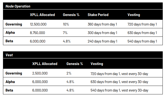Viewport: 167px width, 97px height.
Task: Click the 12,500,000 allocation value
Action: pos(38,24)
